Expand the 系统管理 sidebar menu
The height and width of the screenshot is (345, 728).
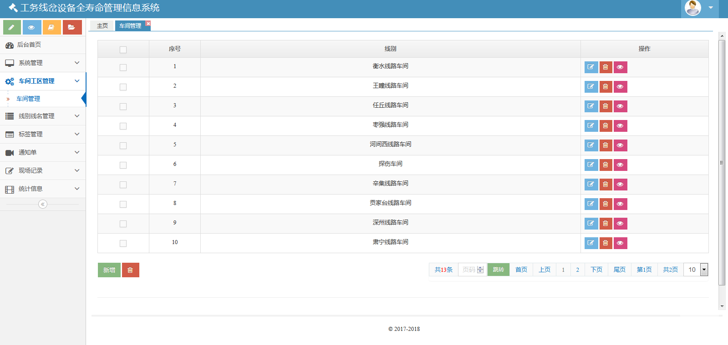[43, 63]
